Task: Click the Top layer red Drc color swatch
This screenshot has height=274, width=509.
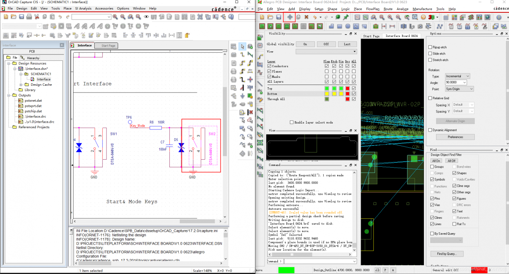Action: (347, 89)
